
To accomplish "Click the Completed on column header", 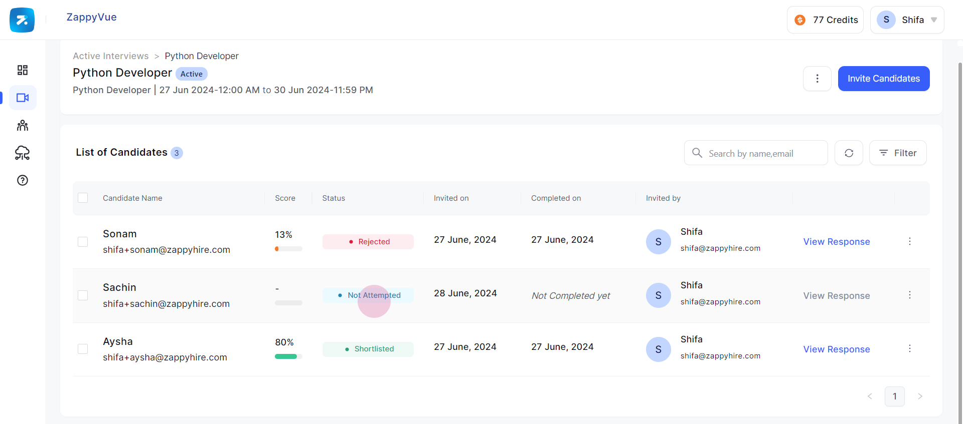I will point(556,198).
